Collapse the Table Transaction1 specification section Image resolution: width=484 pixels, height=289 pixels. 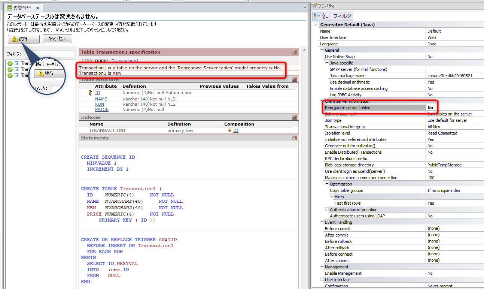pos(295,52)
